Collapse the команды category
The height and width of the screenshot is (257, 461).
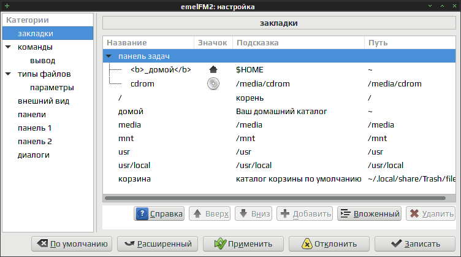click(8, 47)
